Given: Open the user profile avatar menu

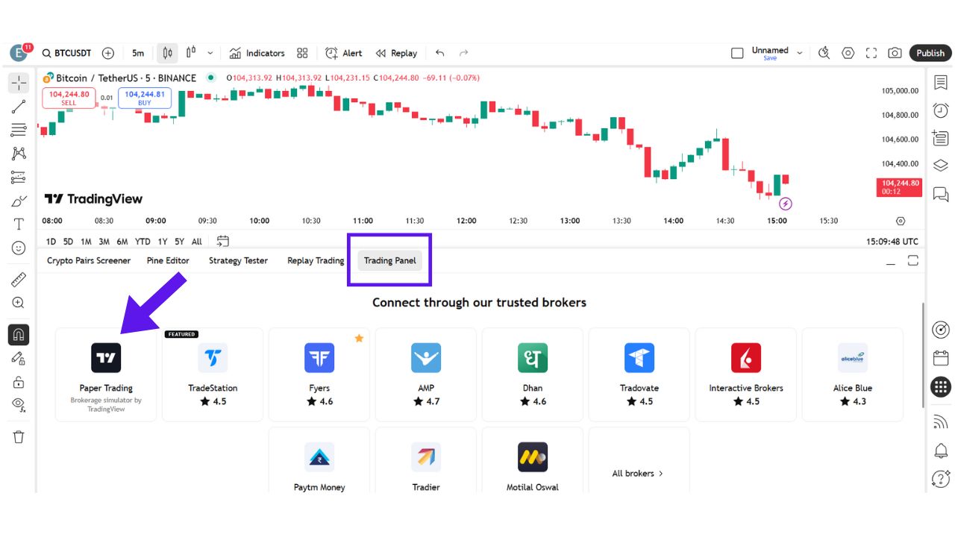Looking at the screenshot, I should click(x=19, y=53).
